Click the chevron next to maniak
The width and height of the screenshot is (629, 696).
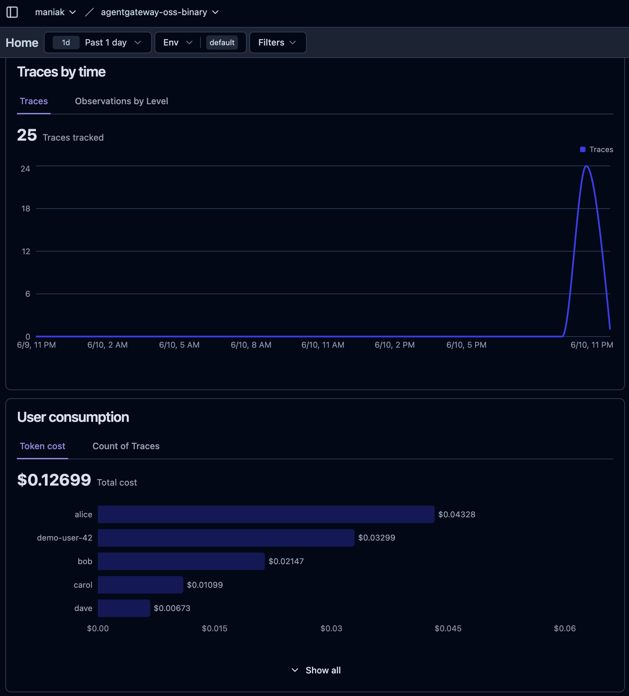[x=73, y=12]
